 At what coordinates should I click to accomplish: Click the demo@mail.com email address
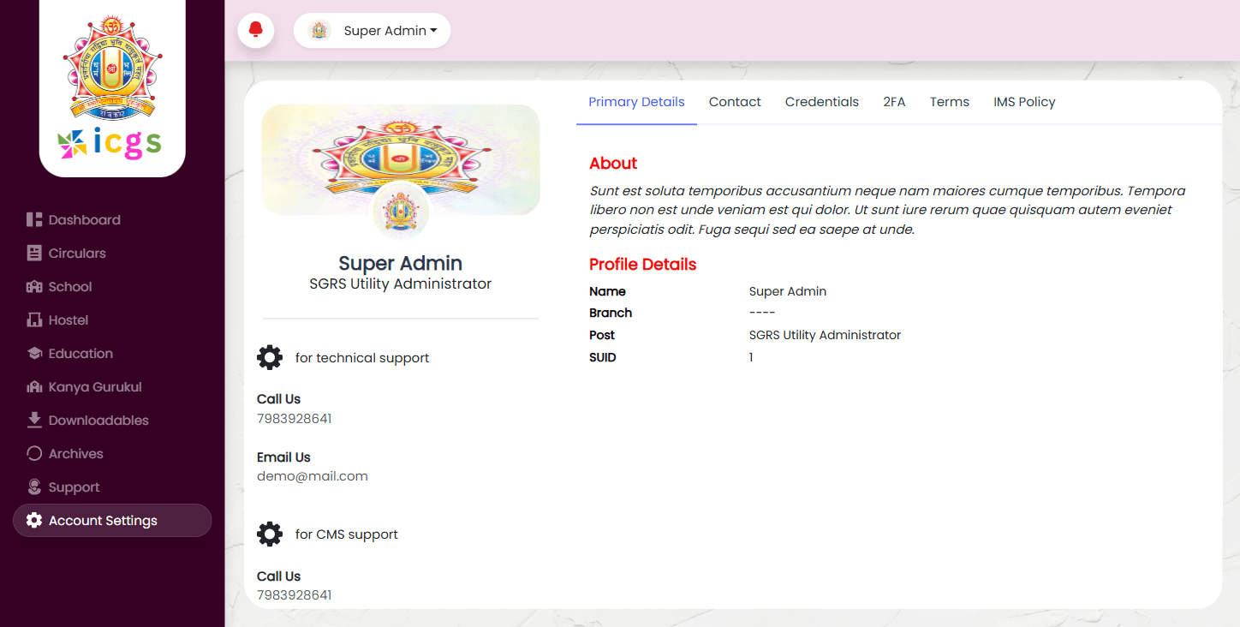click(x=313, y=476)
